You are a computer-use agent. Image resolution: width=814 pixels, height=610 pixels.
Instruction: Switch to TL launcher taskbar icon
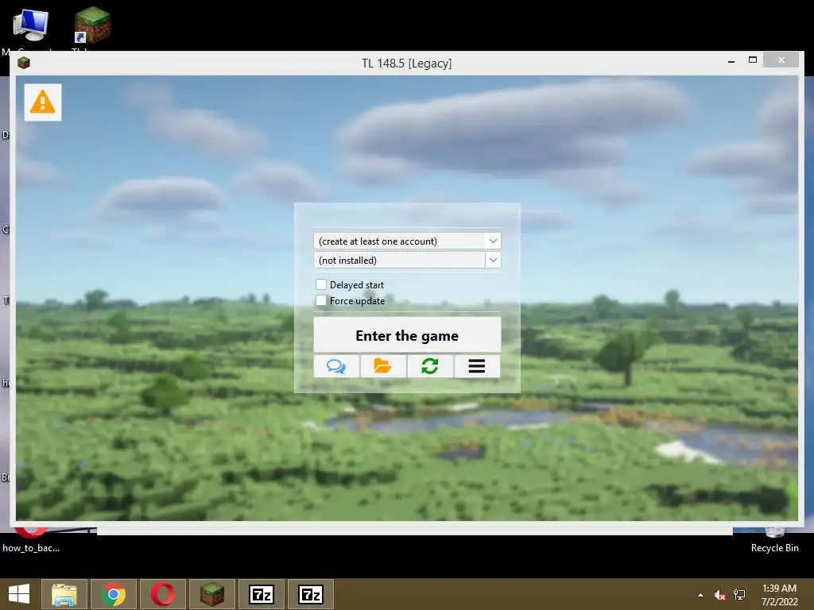pyautogui.click(x=212, y=594)
